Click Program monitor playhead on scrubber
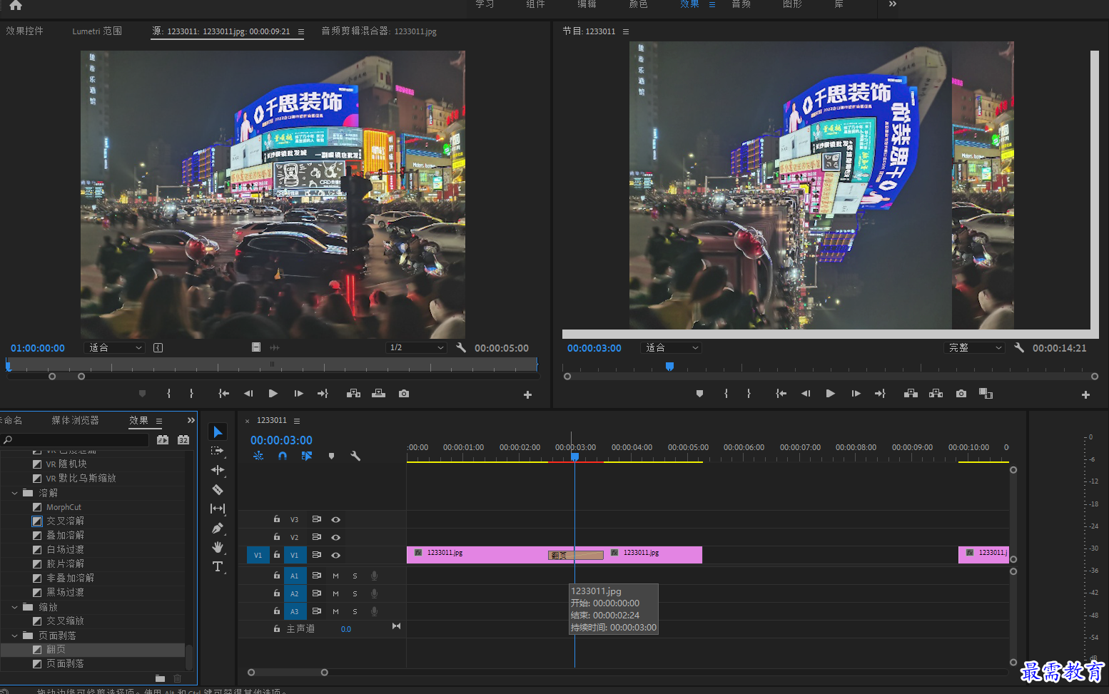 click(669, 367)
